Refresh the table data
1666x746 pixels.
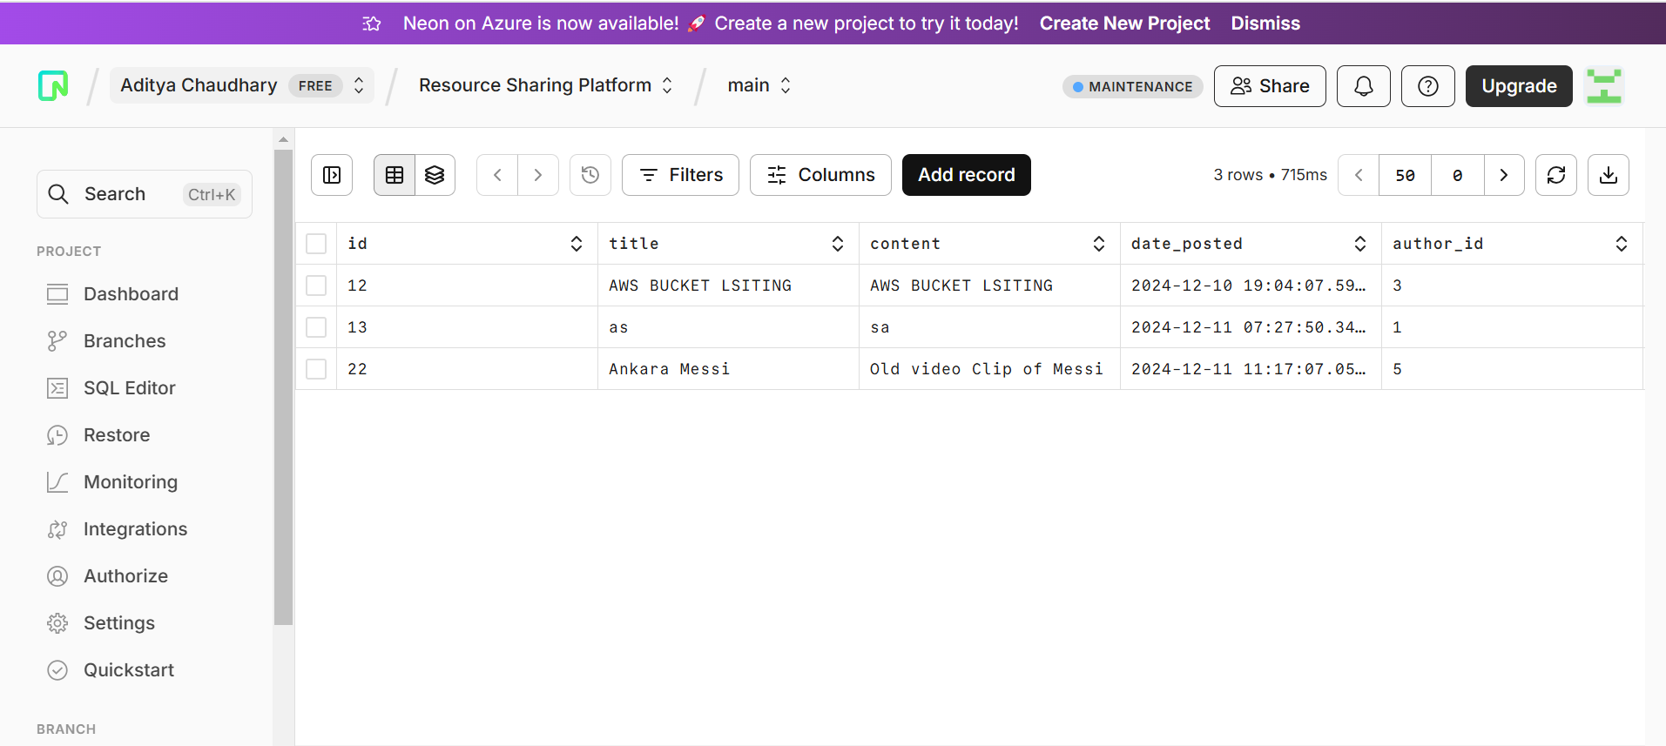1556,175
